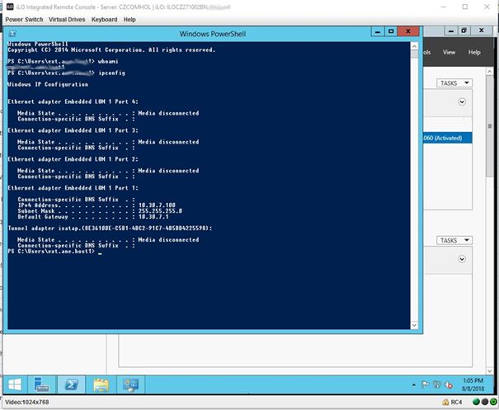Click Server Manager scrollbar up arrow
The height and width of the screenshot is (410, 499).
[490, 72]
